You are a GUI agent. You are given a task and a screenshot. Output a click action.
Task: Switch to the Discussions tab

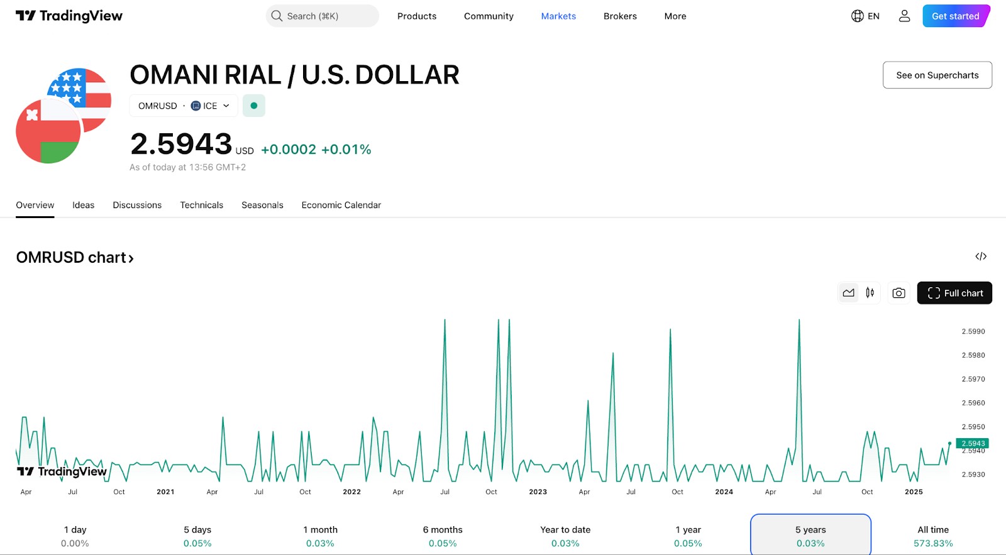[137, 205]
